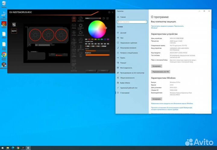Select the Intelligent lighting mode
Screen dimensions: 217x150
coord(81,47)
